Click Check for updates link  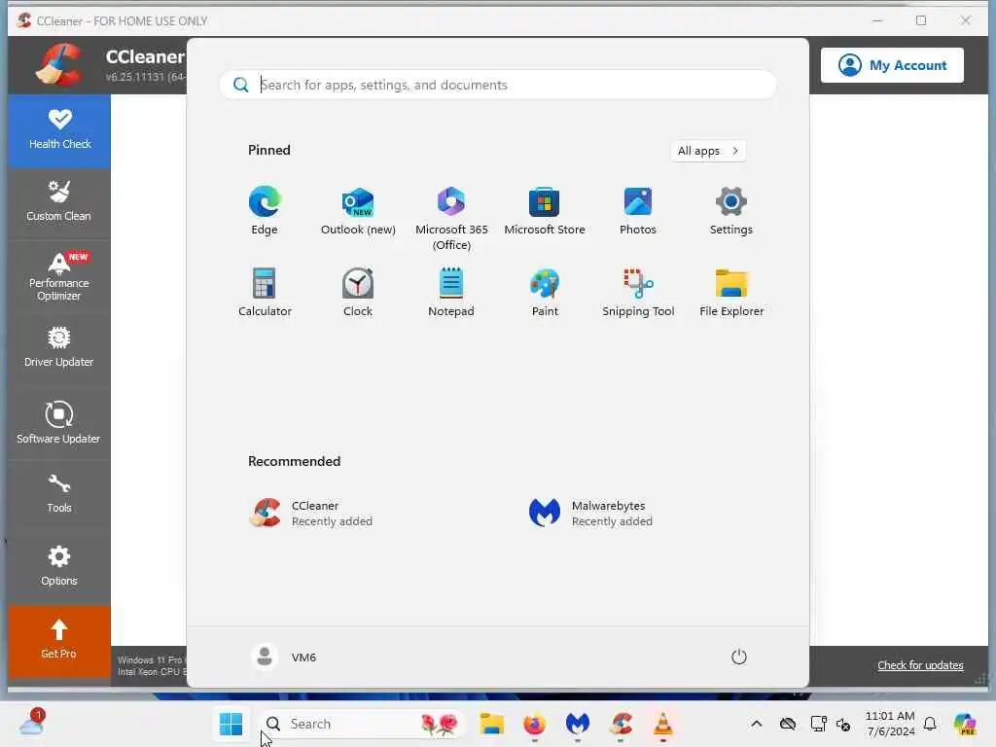(920, 665)
